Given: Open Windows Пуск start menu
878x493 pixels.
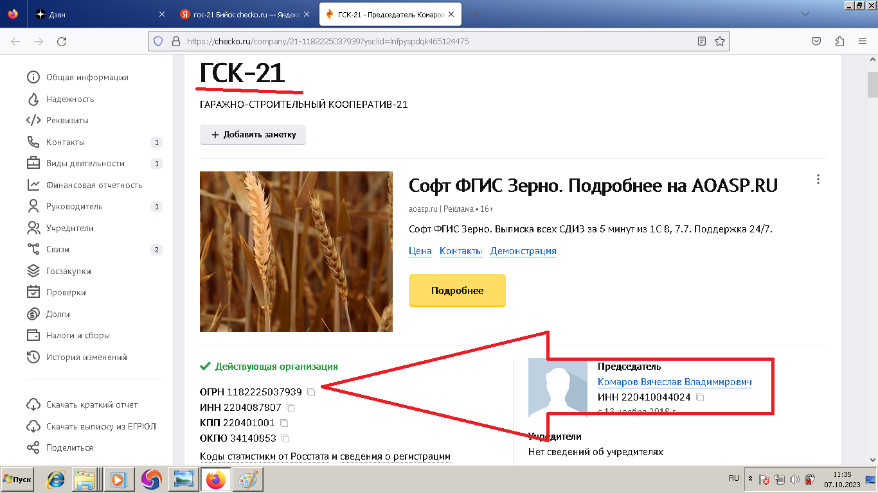Looking at the screenshot, I should [x=17, y=480].
